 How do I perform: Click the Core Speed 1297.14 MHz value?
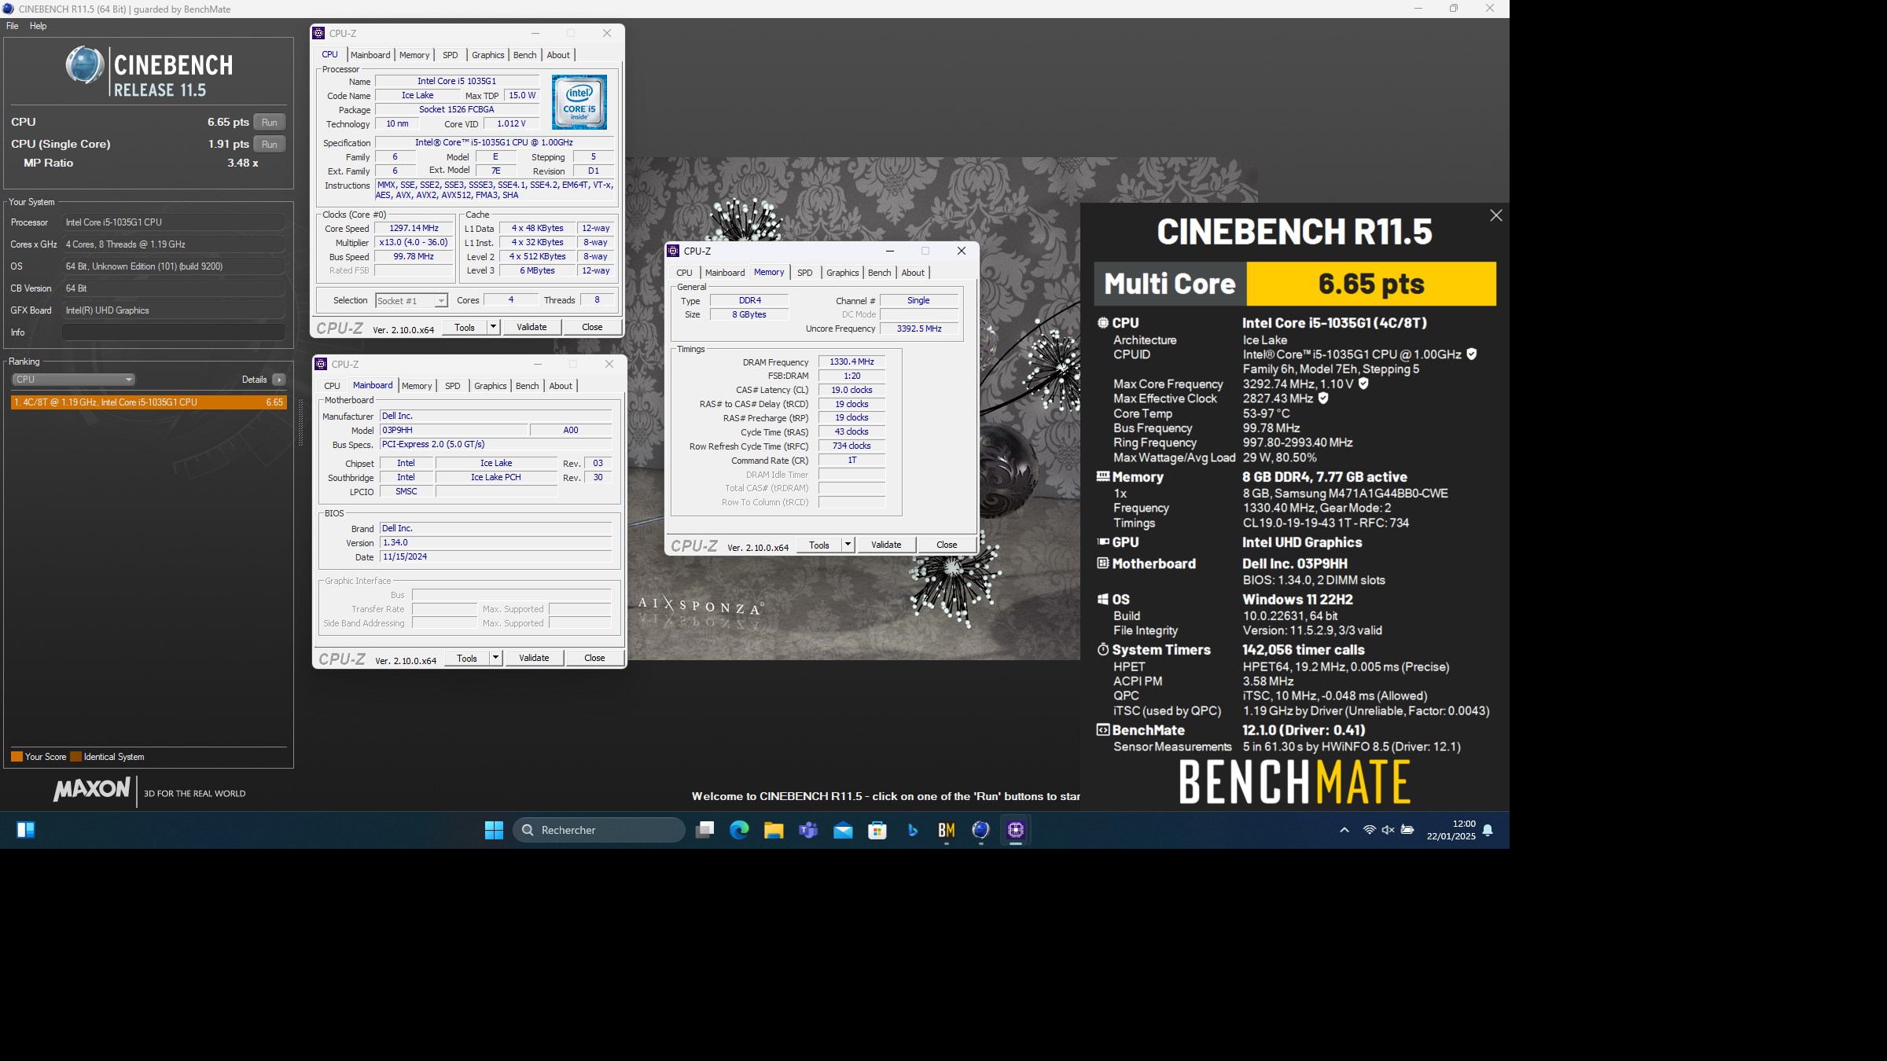point(414,229)
